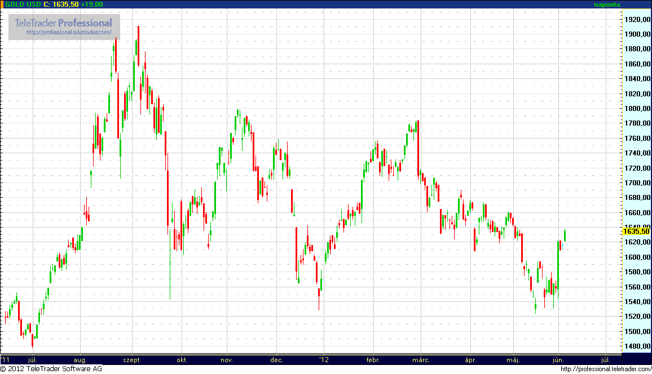
Task: Click the jún. month label
Action: point(558,359)
